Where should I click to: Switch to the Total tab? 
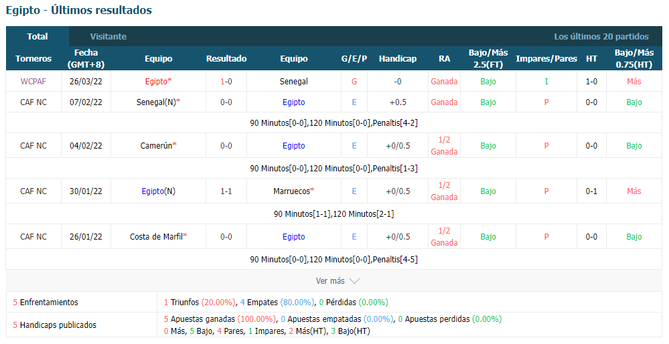click(37, 36)
